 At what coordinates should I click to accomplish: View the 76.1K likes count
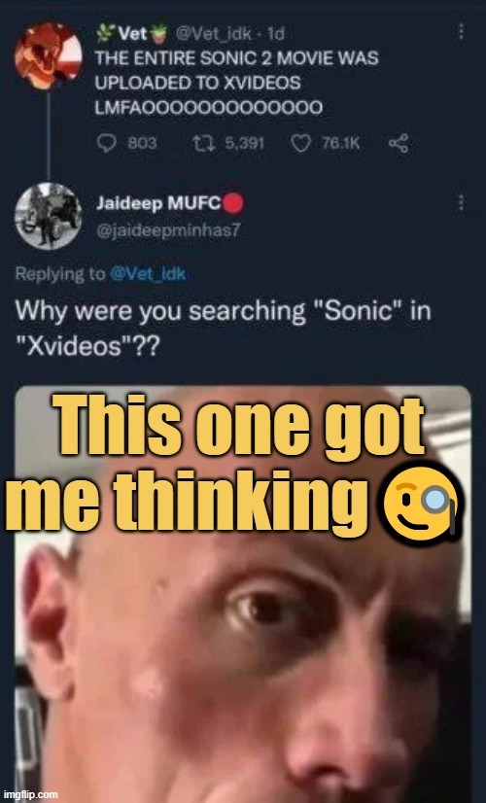341,144
